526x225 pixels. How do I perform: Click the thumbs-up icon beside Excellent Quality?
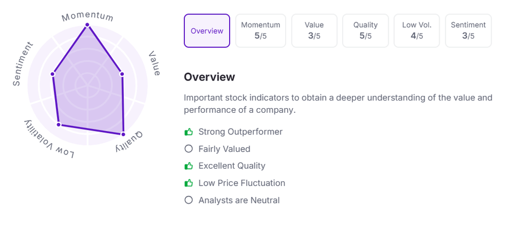tap(189, 166)
